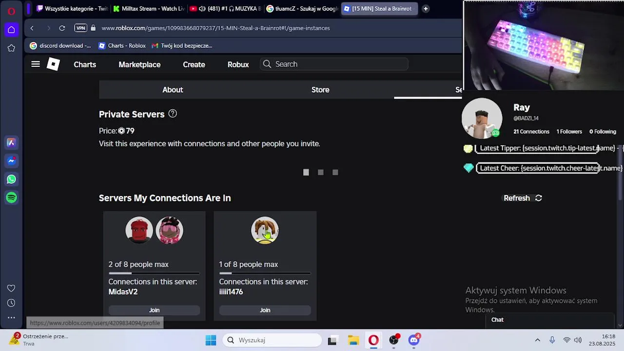The height and width of the screenshot is (351, 624).
Task: Click the MidasV2 connection name
Action: (123, 292)
